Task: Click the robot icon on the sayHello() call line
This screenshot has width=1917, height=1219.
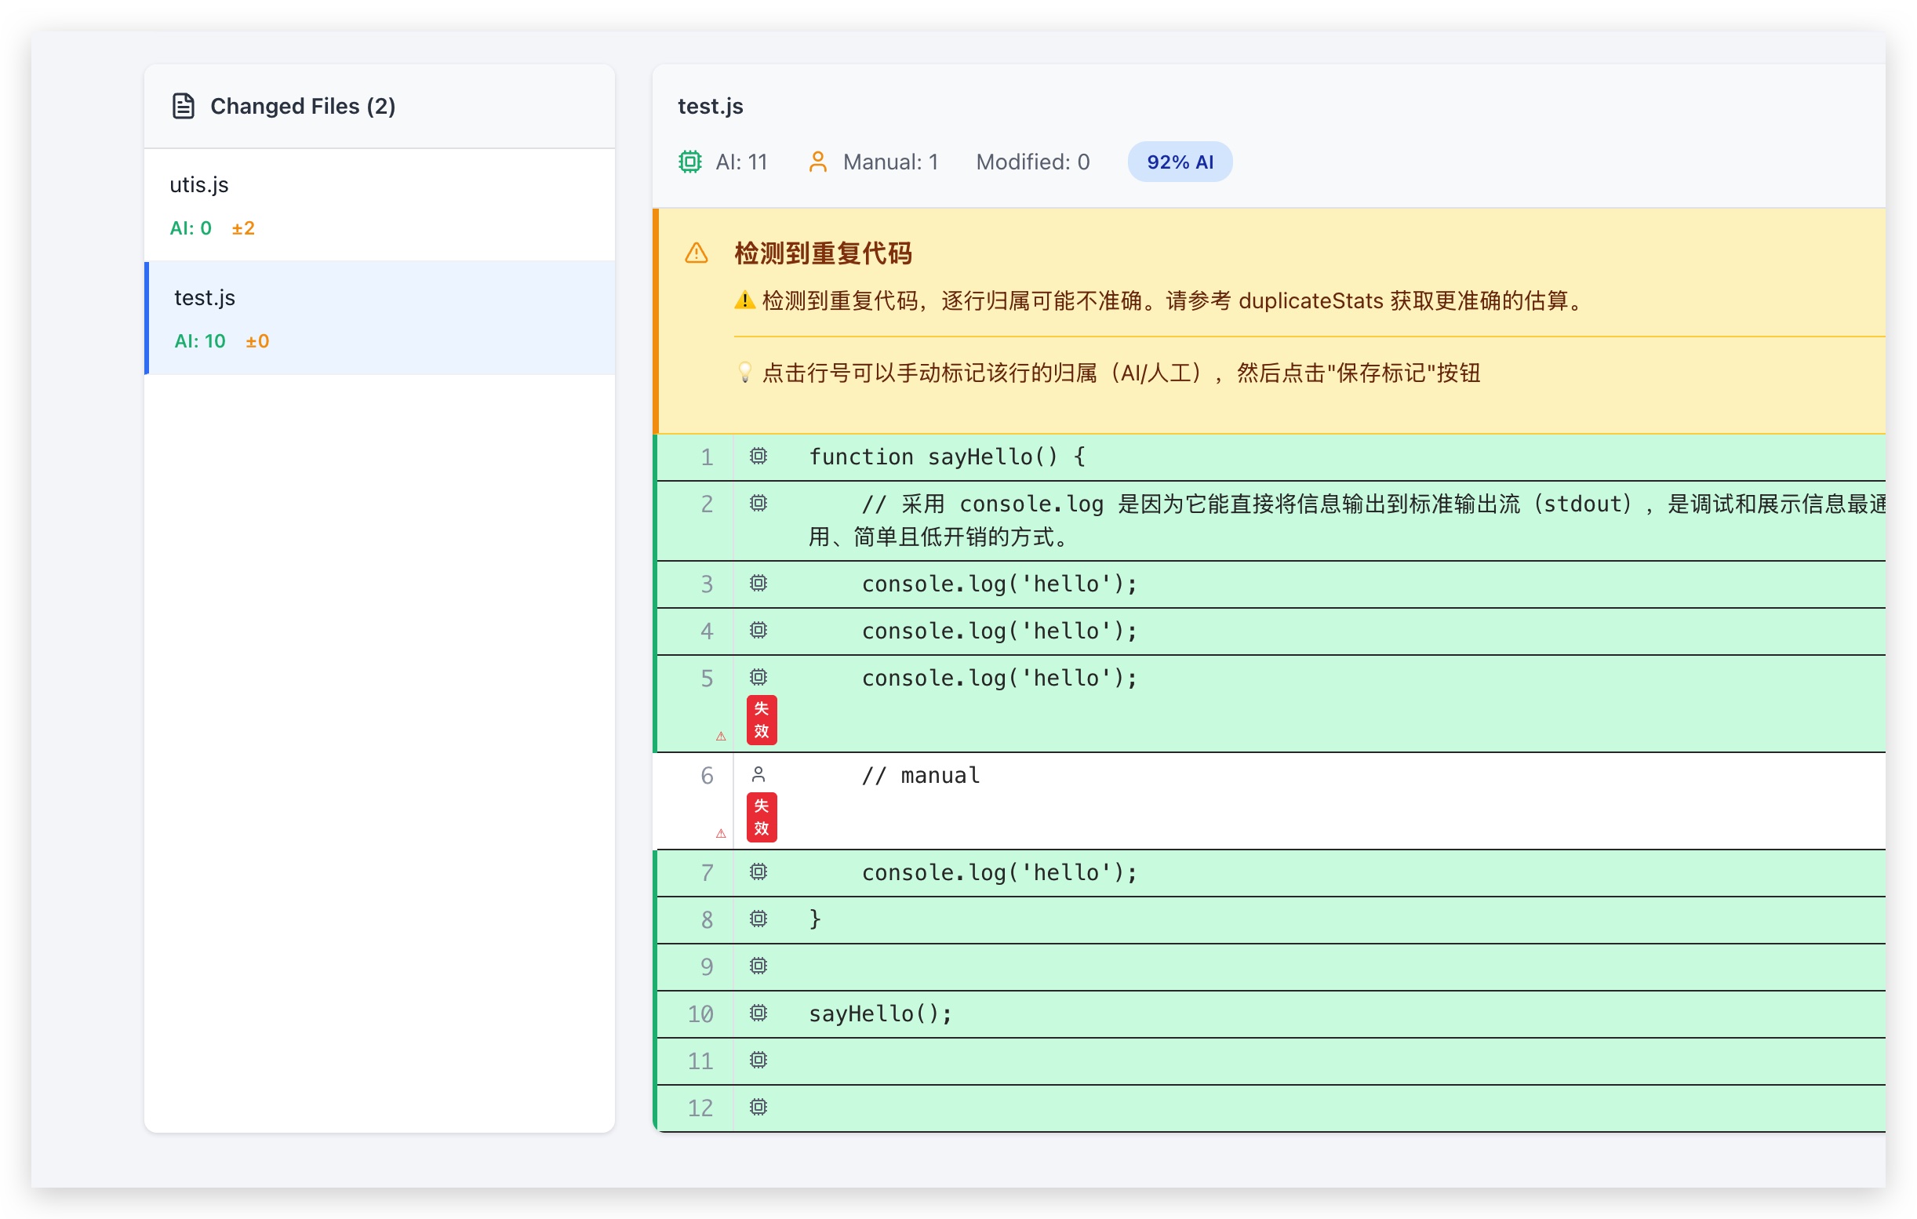Action: pos(758,1013)
